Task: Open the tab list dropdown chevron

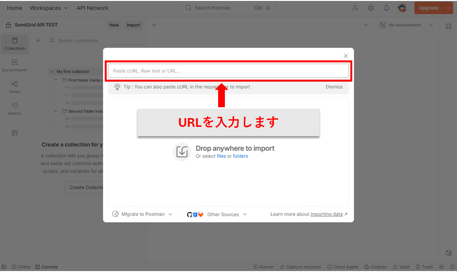Action: click(366, 25)
